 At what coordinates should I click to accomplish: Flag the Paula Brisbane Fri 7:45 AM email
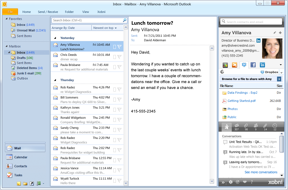120,67
